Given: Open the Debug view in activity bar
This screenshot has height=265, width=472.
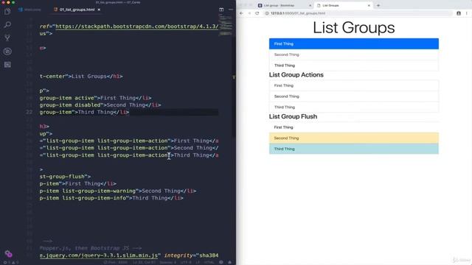Looking at the screenshot, I should pyautogui.click(x=7, y=52).
